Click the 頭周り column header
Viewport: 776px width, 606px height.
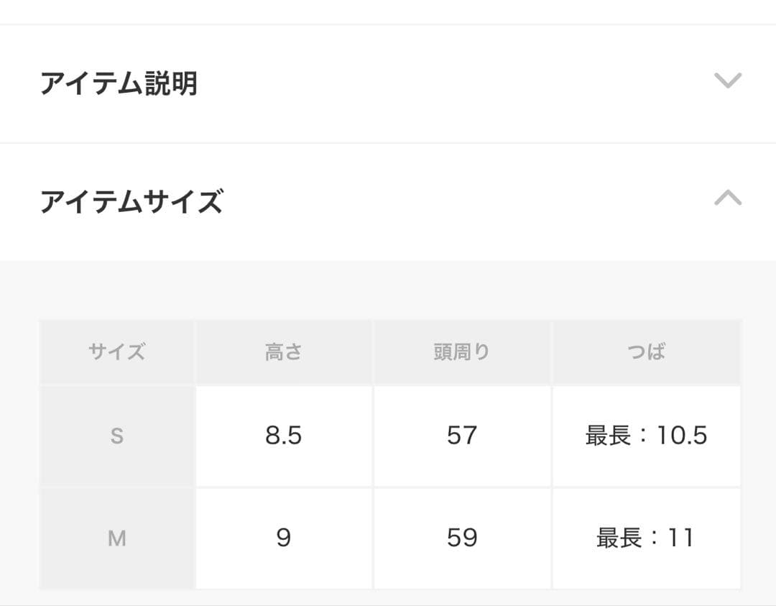tap(462, 352)
